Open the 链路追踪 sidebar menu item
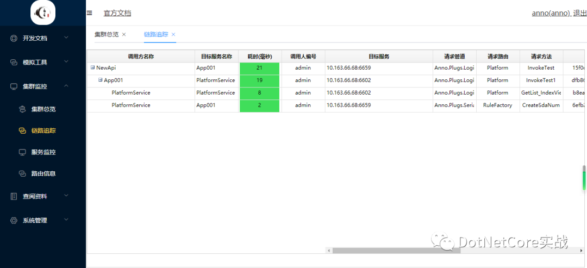Image resolution: width=587 pixels, height=268 pixels. click(43, 130)
